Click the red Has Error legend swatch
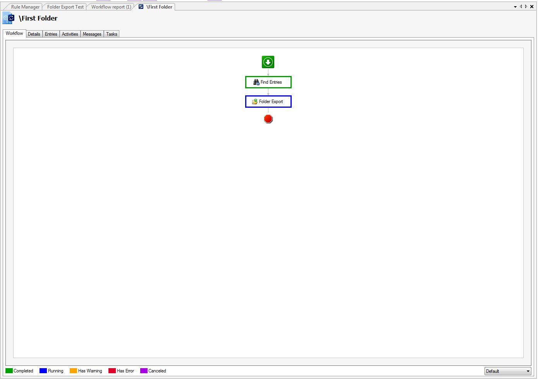 [112, 371]
